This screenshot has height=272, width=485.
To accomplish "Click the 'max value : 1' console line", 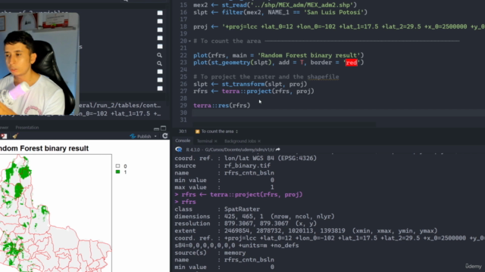I will point(224,187).
